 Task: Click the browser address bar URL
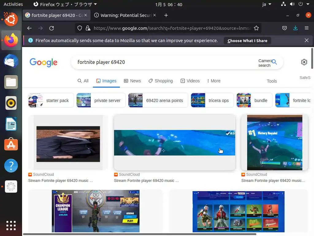(x=172, y=28)
